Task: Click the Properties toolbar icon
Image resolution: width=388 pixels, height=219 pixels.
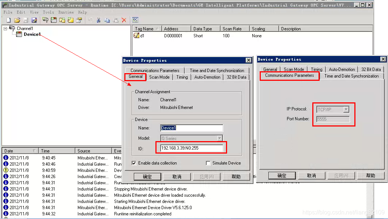Action: point(79,20)
